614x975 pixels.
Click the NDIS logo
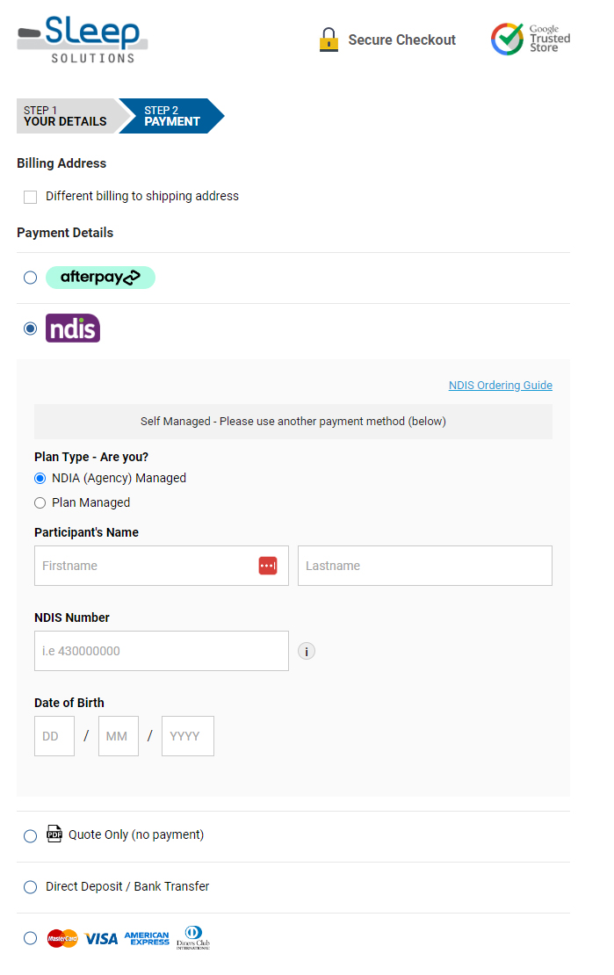(72, 328)
